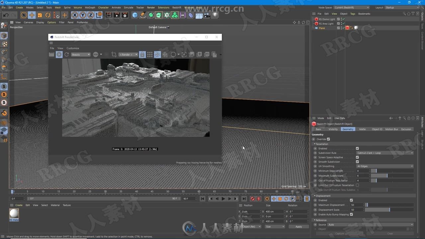Open the Simulate menu
The width and height of the screenshot is (425, 239).
[128, 7]
